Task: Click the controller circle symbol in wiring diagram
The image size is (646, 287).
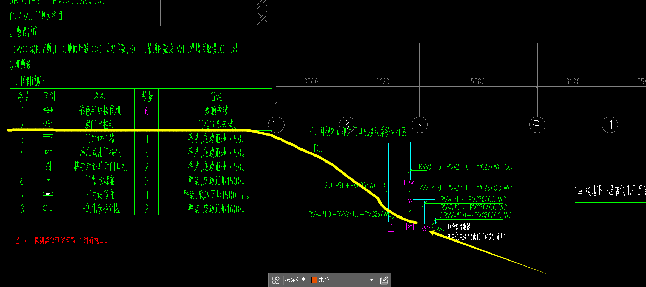Action: tap(436, 226)
